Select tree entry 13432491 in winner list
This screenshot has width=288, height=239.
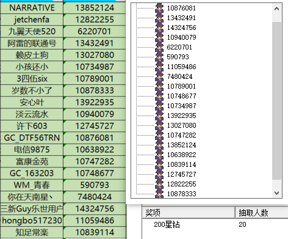point(181,18)
